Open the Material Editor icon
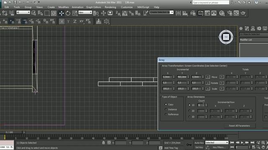The width and height of the screenshot is (268, 150). [x=222, y=13]
